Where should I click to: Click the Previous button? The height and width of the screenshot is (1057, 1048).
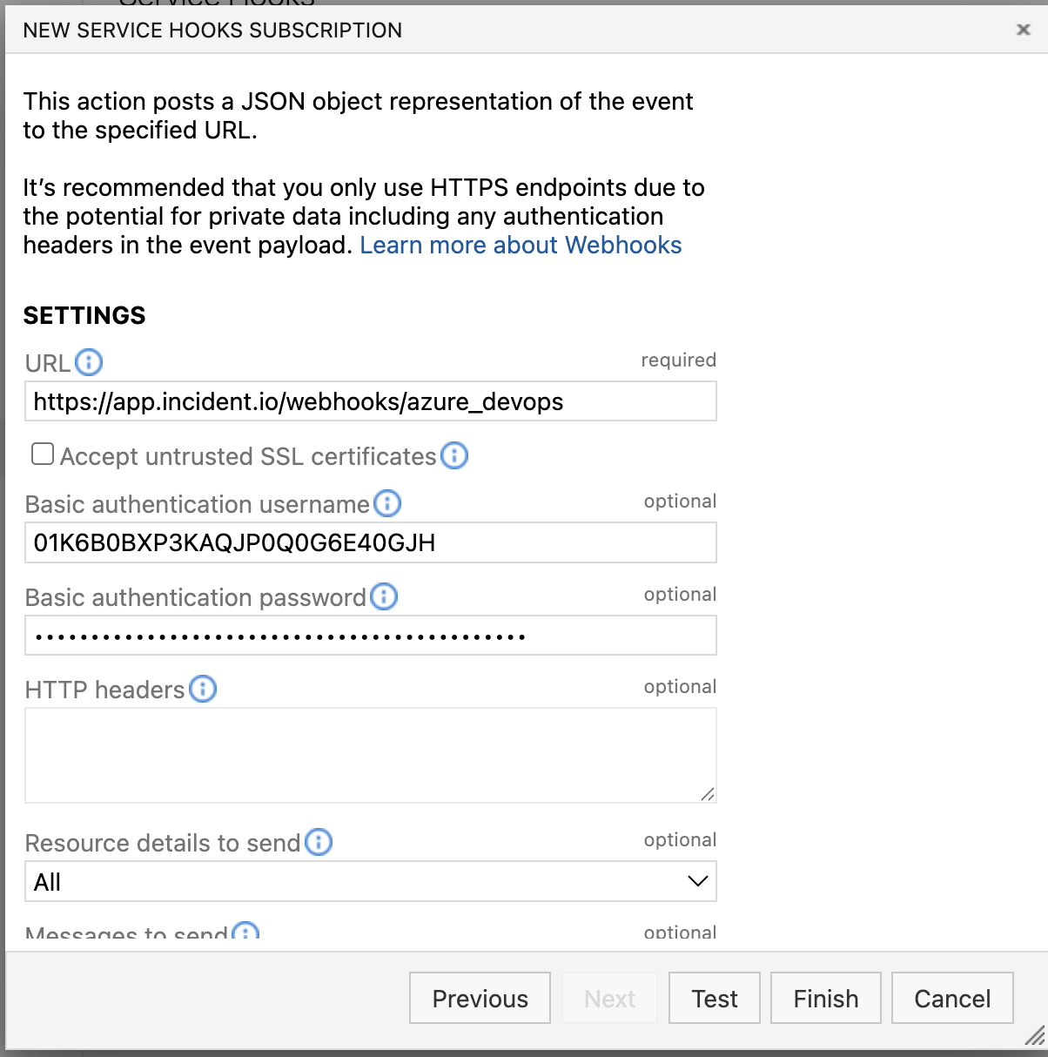(x=480, y=998)
